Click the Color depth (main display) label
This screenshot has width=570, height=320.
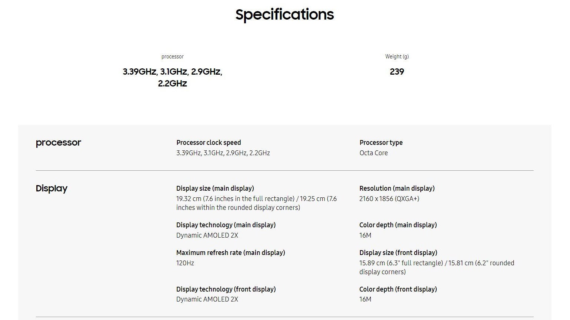(398, 225)
